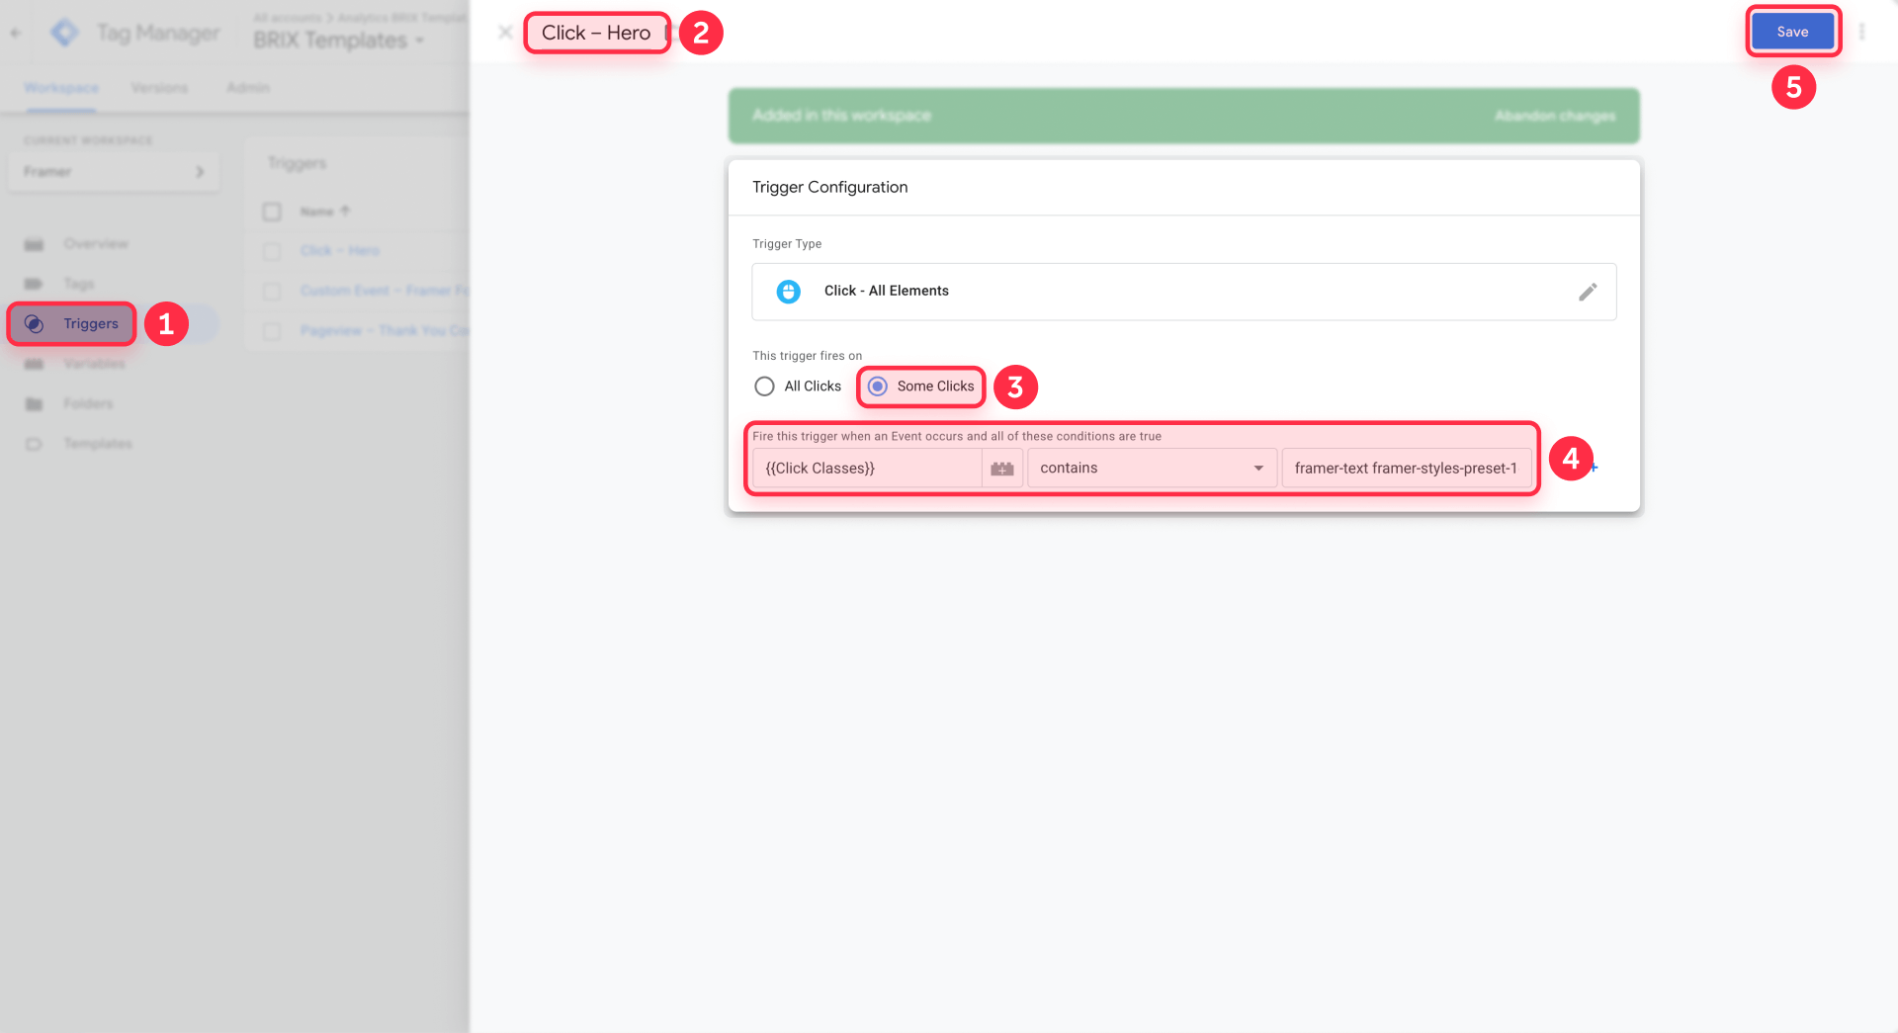Check the Pageview trigger row checkbox
Viewport: 1898px width, 1033px height.
272,331
